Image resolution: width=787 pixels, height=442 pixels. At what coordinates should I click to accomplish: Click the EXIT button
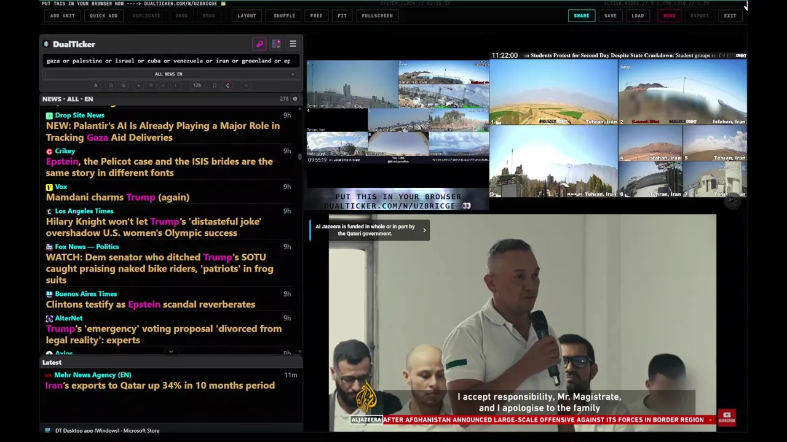click(x=730, y=15)
